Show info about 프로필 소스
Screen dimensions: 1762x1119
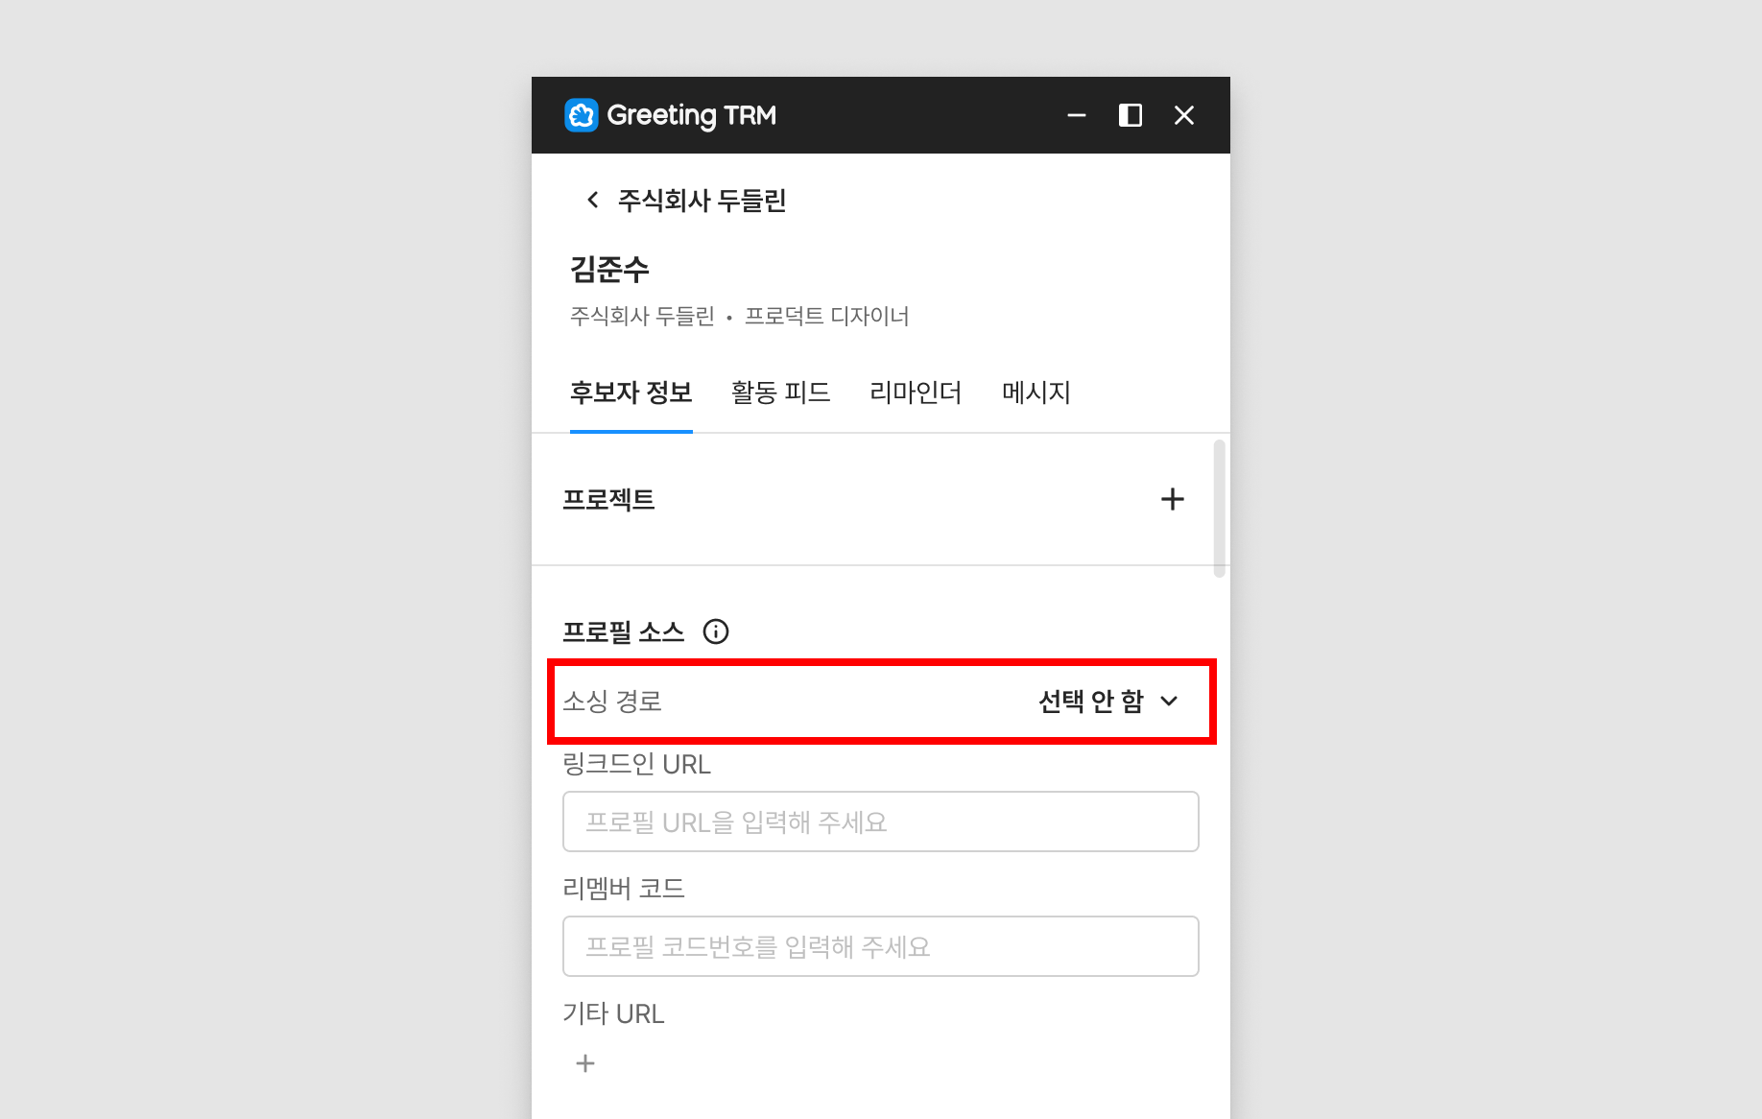(716, 631)
